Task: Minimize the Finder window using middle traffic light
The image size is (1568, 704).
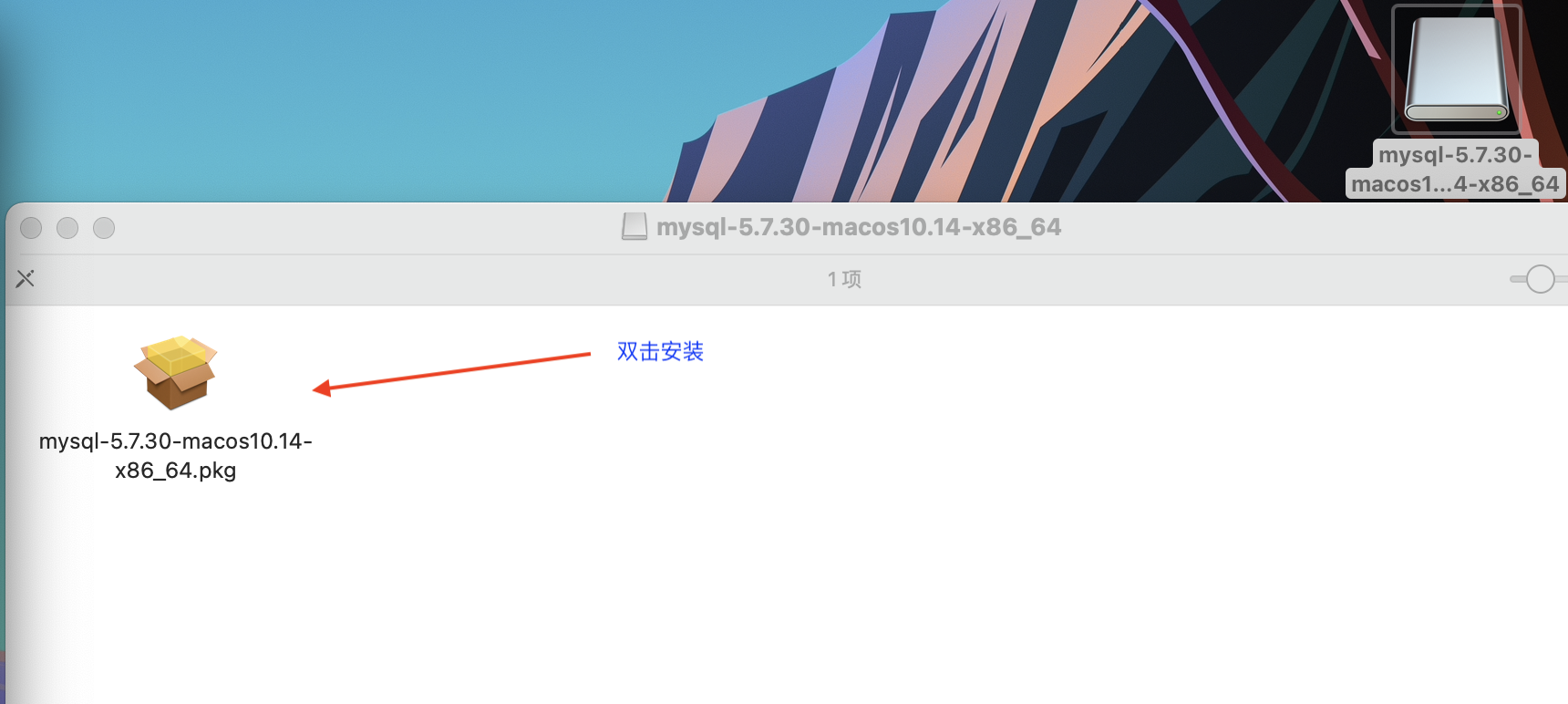Action: [67, 228]
